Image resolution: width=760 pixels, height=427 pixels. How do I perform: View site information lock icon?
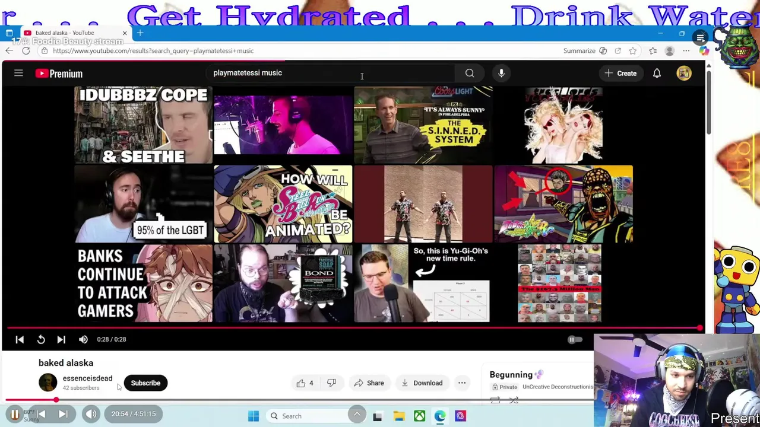pyautogui.click(x=44, y=51)
